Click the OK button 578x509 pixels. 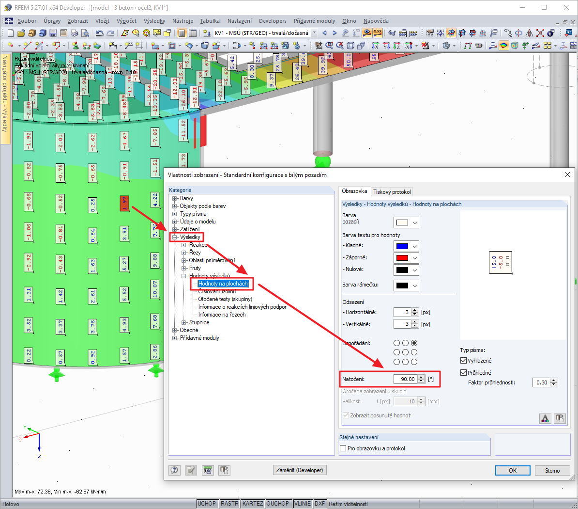(512, 470)
